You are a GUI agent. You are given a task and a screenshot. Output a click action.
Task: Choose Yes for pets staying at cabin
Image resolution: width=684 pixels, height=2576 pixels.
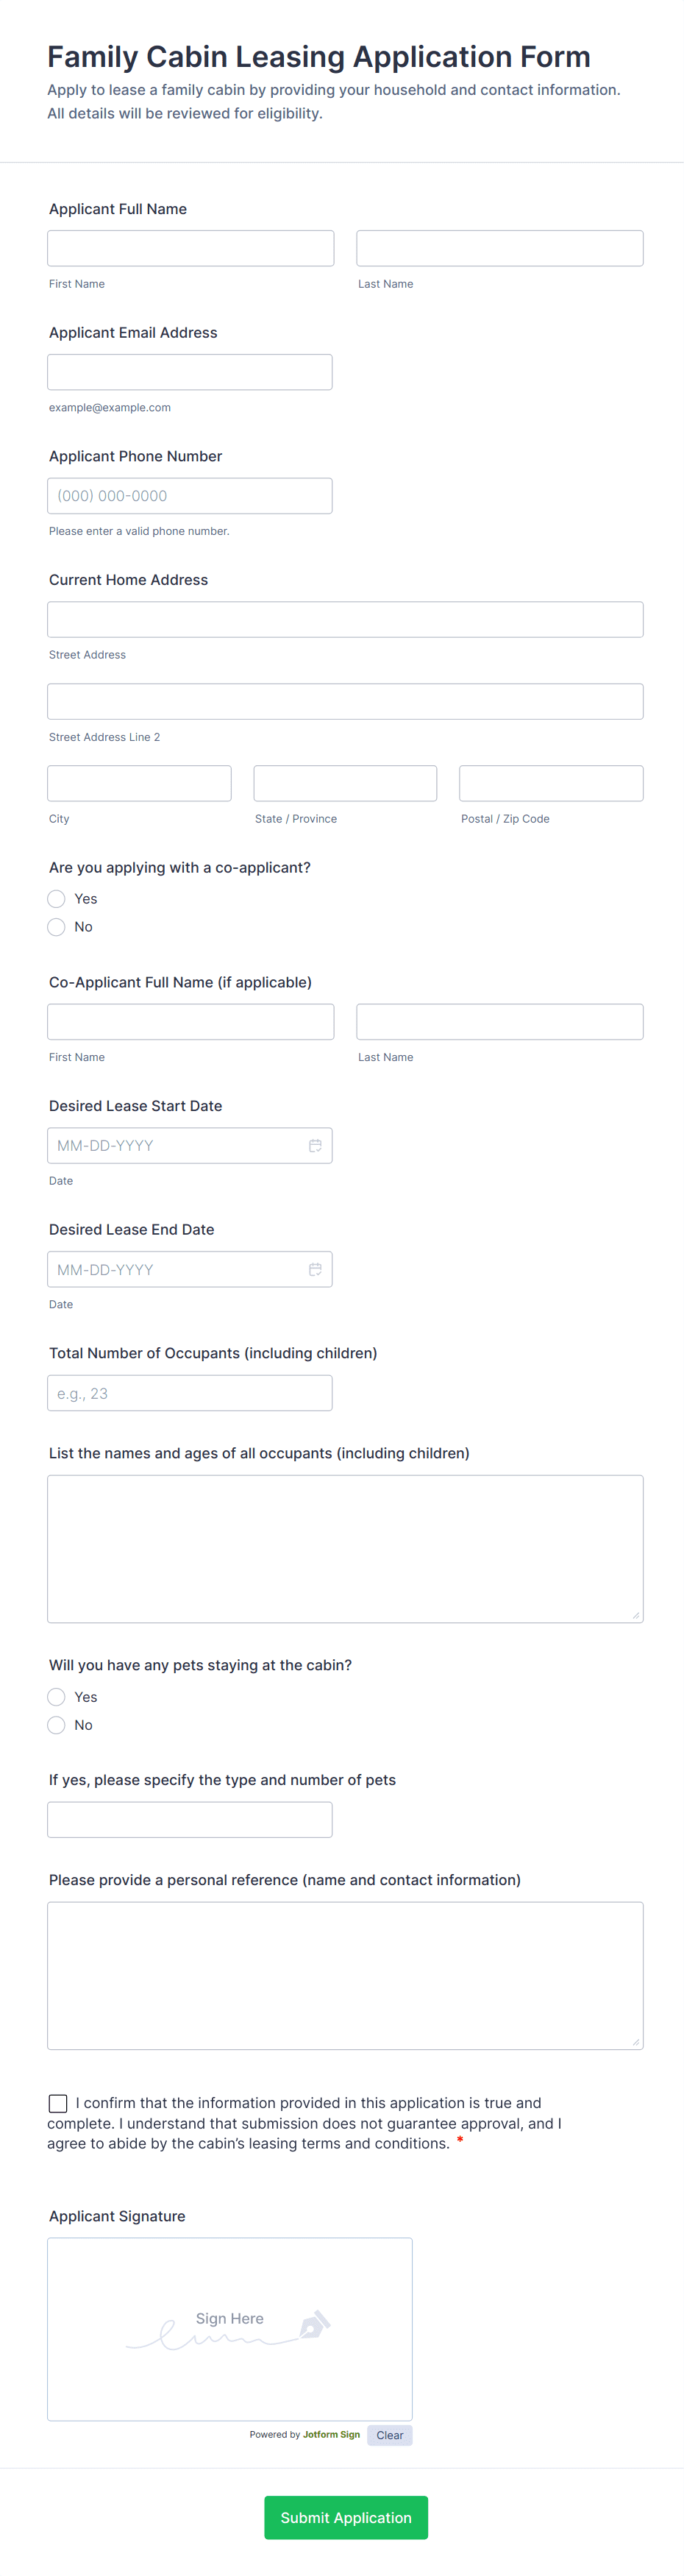click(x=57, y=1697)
